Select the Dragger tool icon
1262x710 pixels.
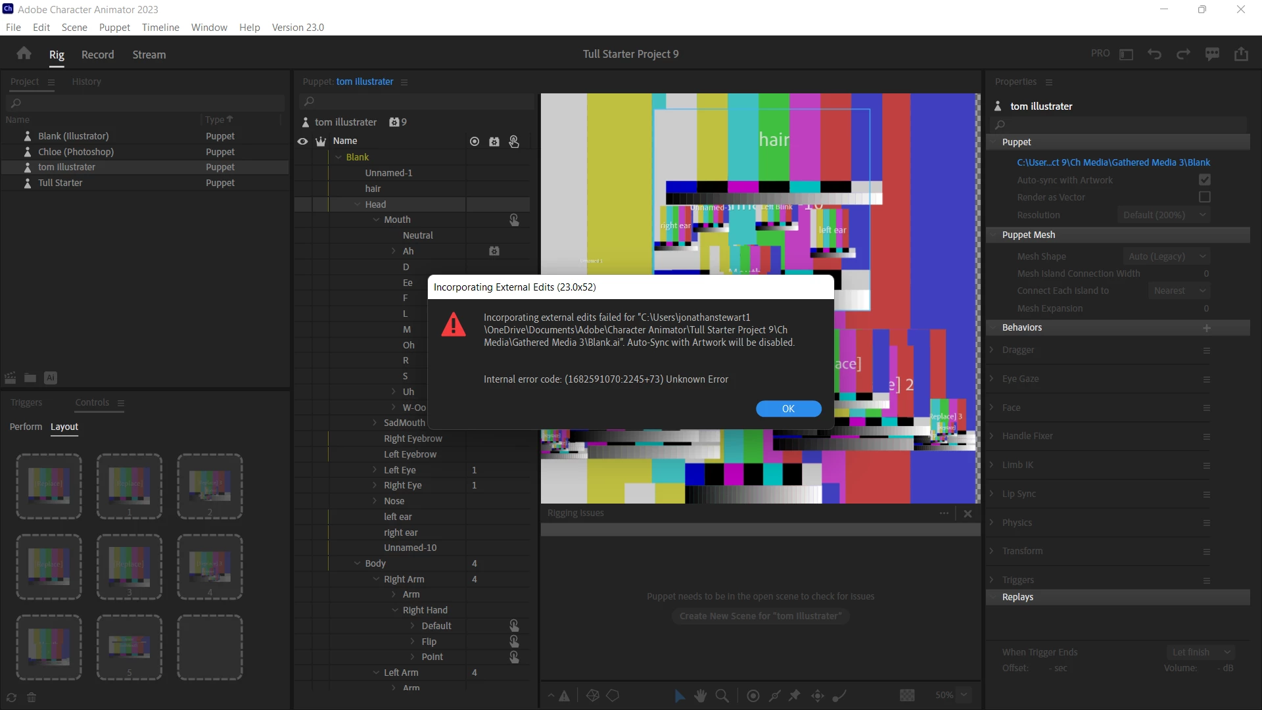tap(817, 696)
